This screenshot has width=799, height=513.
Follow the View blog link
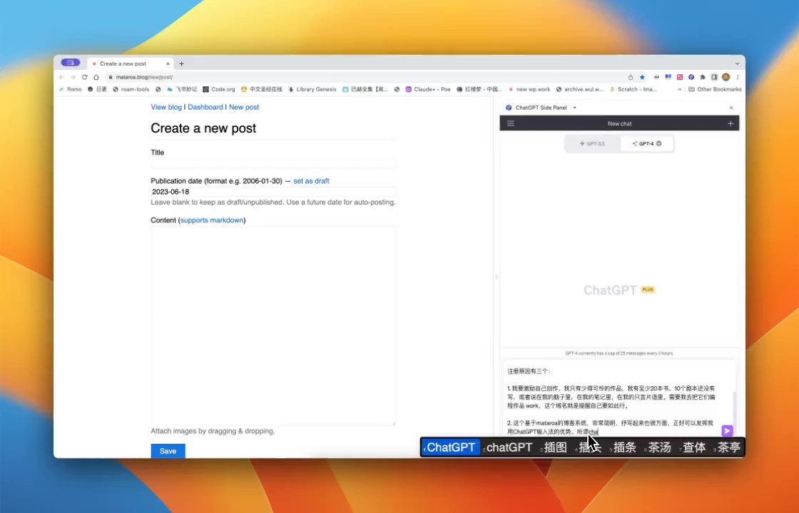click(x=166, y=107)
